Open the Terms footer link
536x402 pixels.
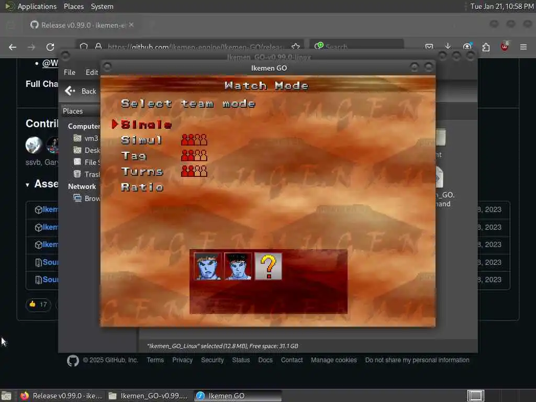(x=155, y=360)
